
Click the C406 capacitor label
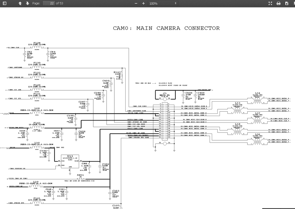pyautogui.click(x=188, y=93)
